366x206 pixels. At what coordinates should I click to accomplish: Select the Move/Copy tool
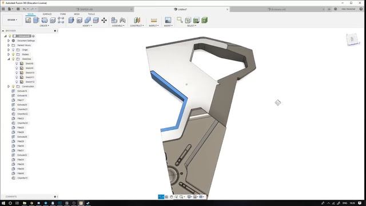tap(104, 20)
